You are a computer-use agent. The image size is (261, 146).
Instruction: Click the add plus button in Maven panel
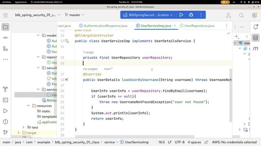pos(237,36)
